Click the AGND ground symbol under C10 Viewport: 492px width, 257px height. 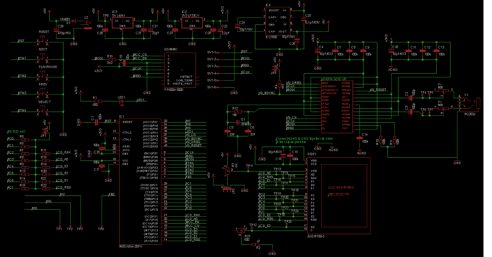click(x=391, y=68)
